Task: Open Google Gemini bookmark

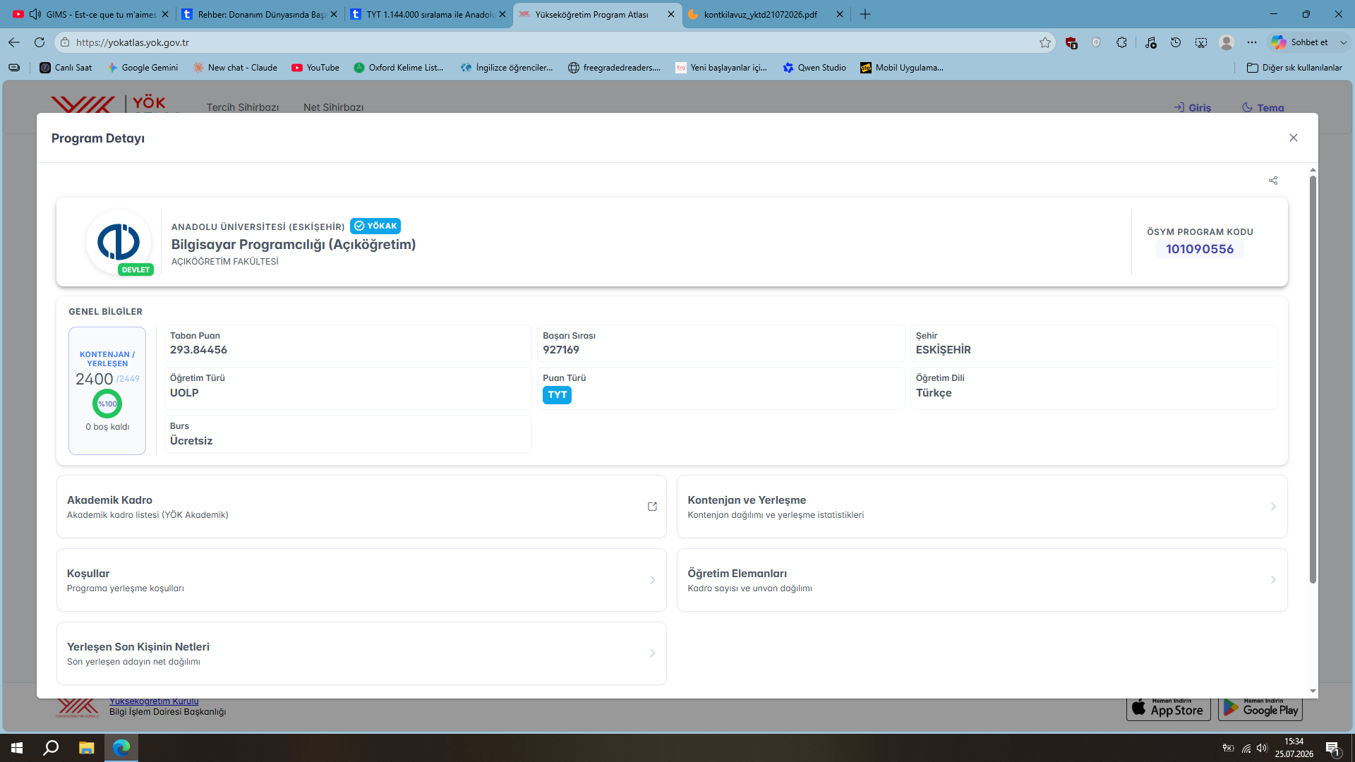Action: pyautogui.click(x=143, y=68)
